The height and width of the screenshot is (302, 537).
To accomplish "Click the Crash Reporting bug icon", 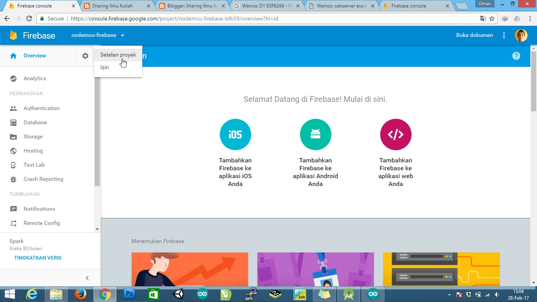I will point(13,179).
